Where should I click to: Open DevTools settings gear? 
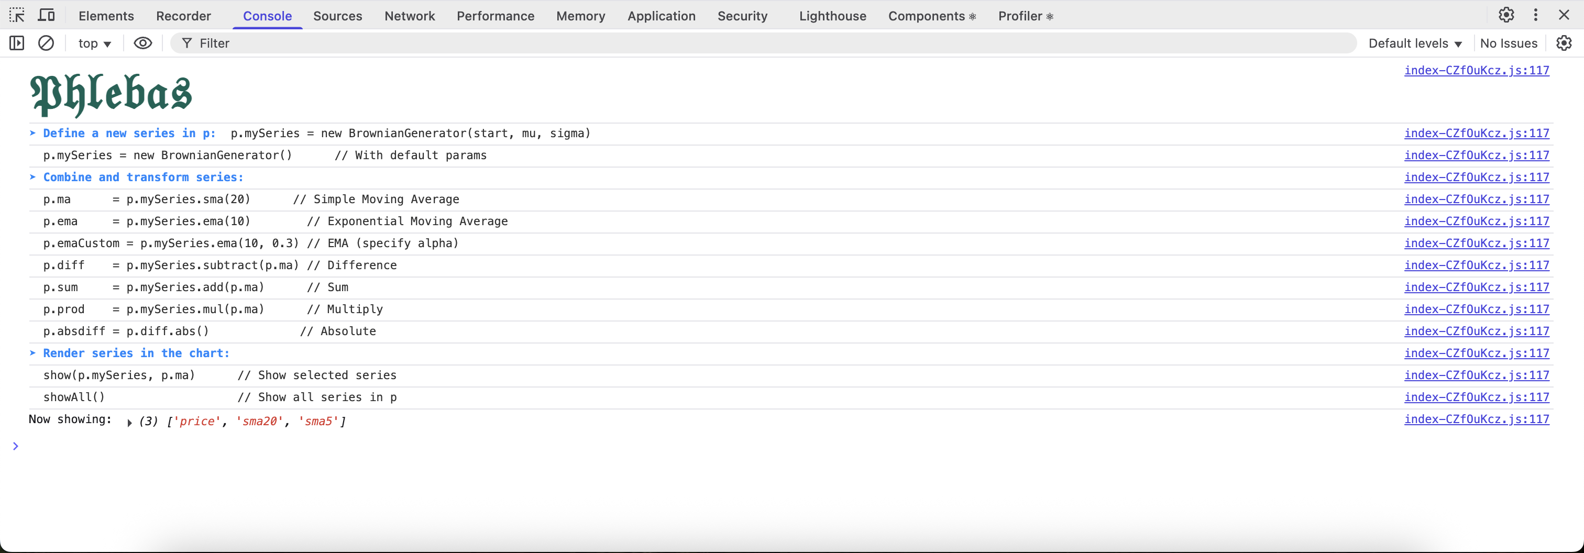1505,15
